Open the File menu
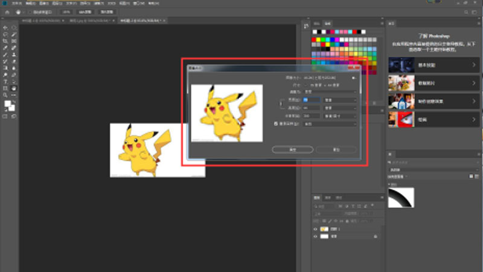The image size is (483, 272). (x=17, y=4)
